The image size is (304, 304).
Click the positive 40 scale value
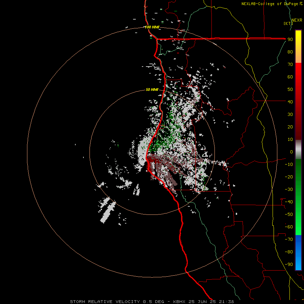[290, 102]
